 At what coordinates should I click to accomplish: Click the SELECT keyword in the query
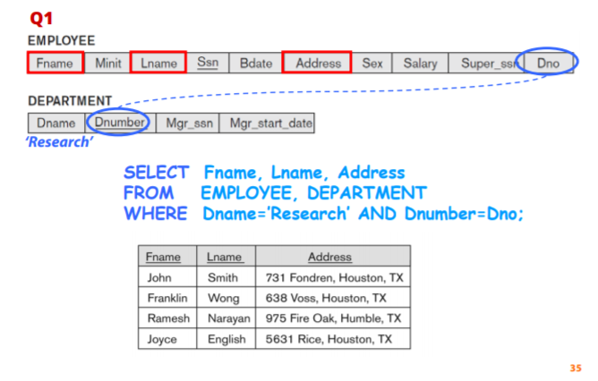[157, 173]
